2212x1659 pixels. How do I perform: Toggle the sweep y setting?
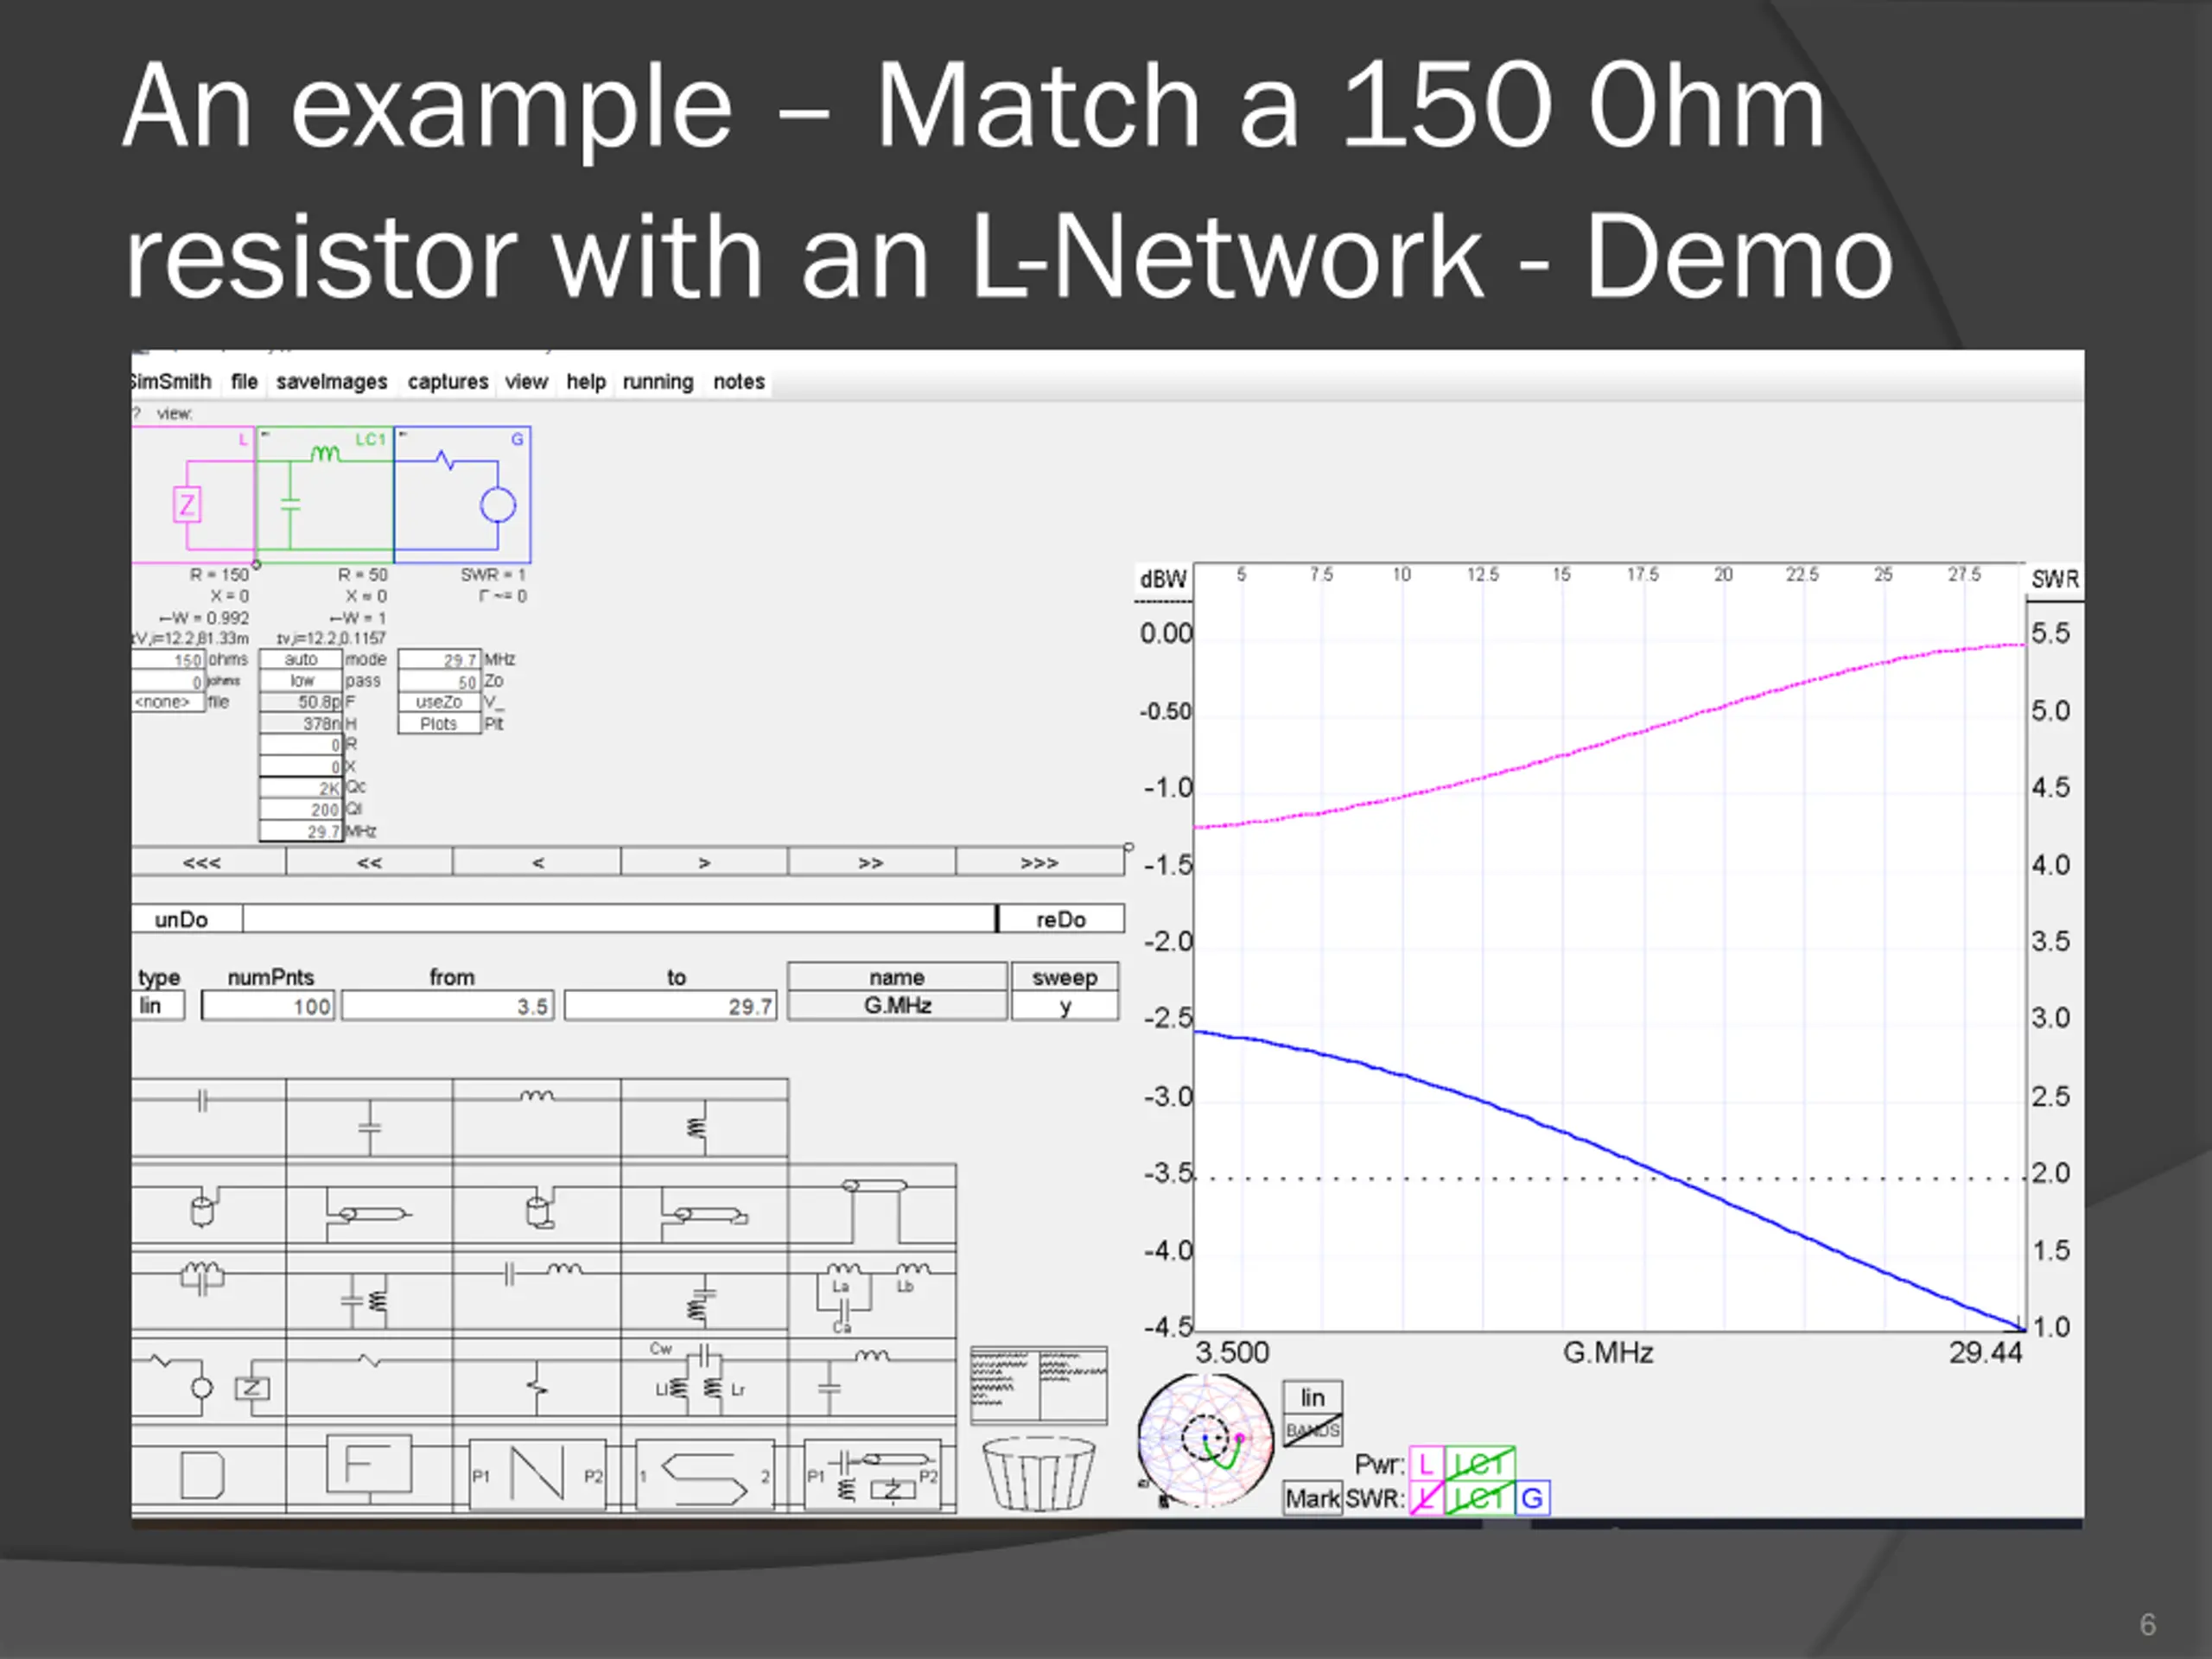coord(1065,1006)
